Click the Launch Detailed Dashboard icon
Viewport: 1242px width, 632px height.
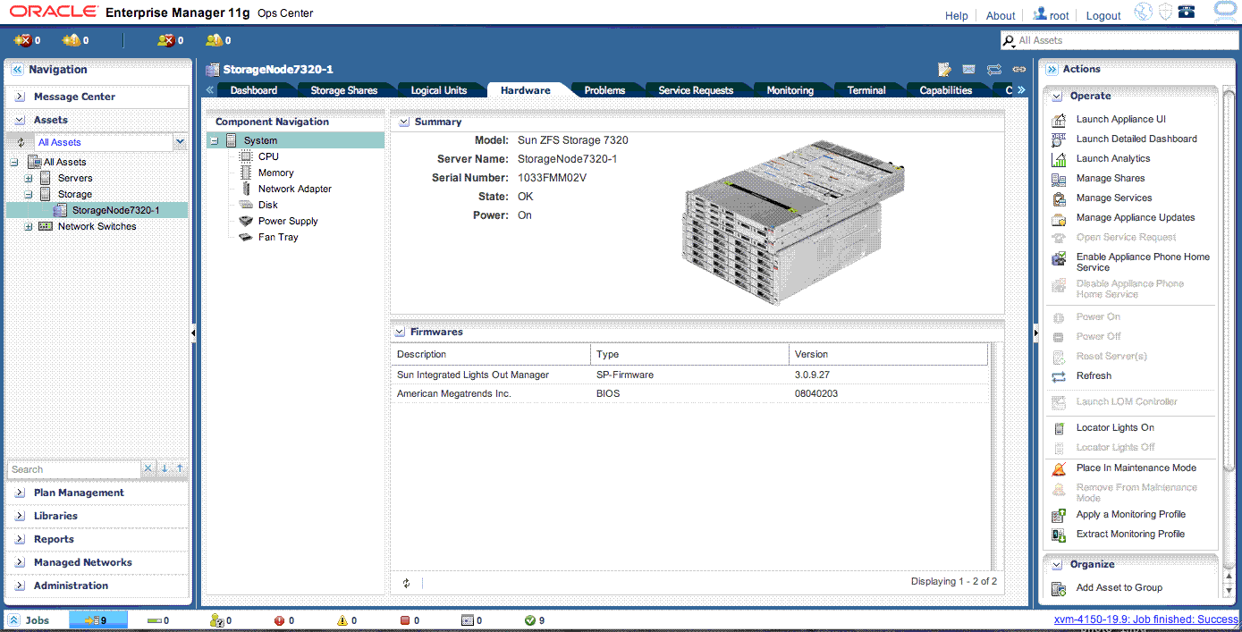[x=1059, y=139]
